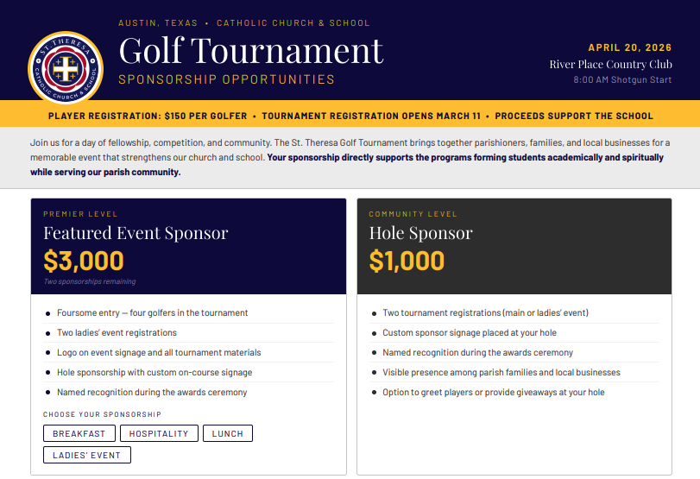
Task: Click the $3,000 Featured Event price
Action: 84,261
